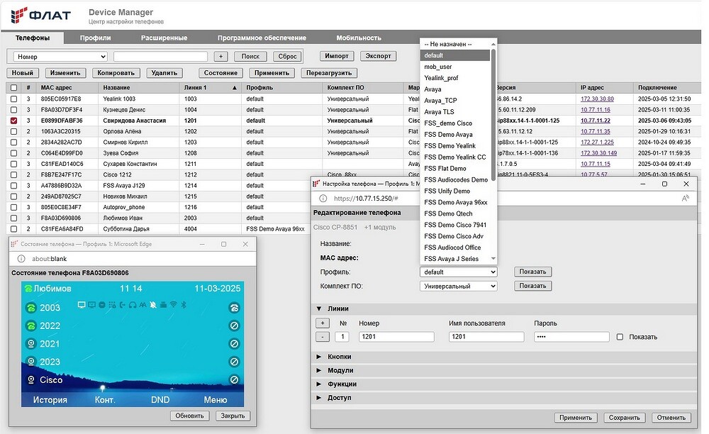Click the favicon of the Настройка телефона window

316,184
